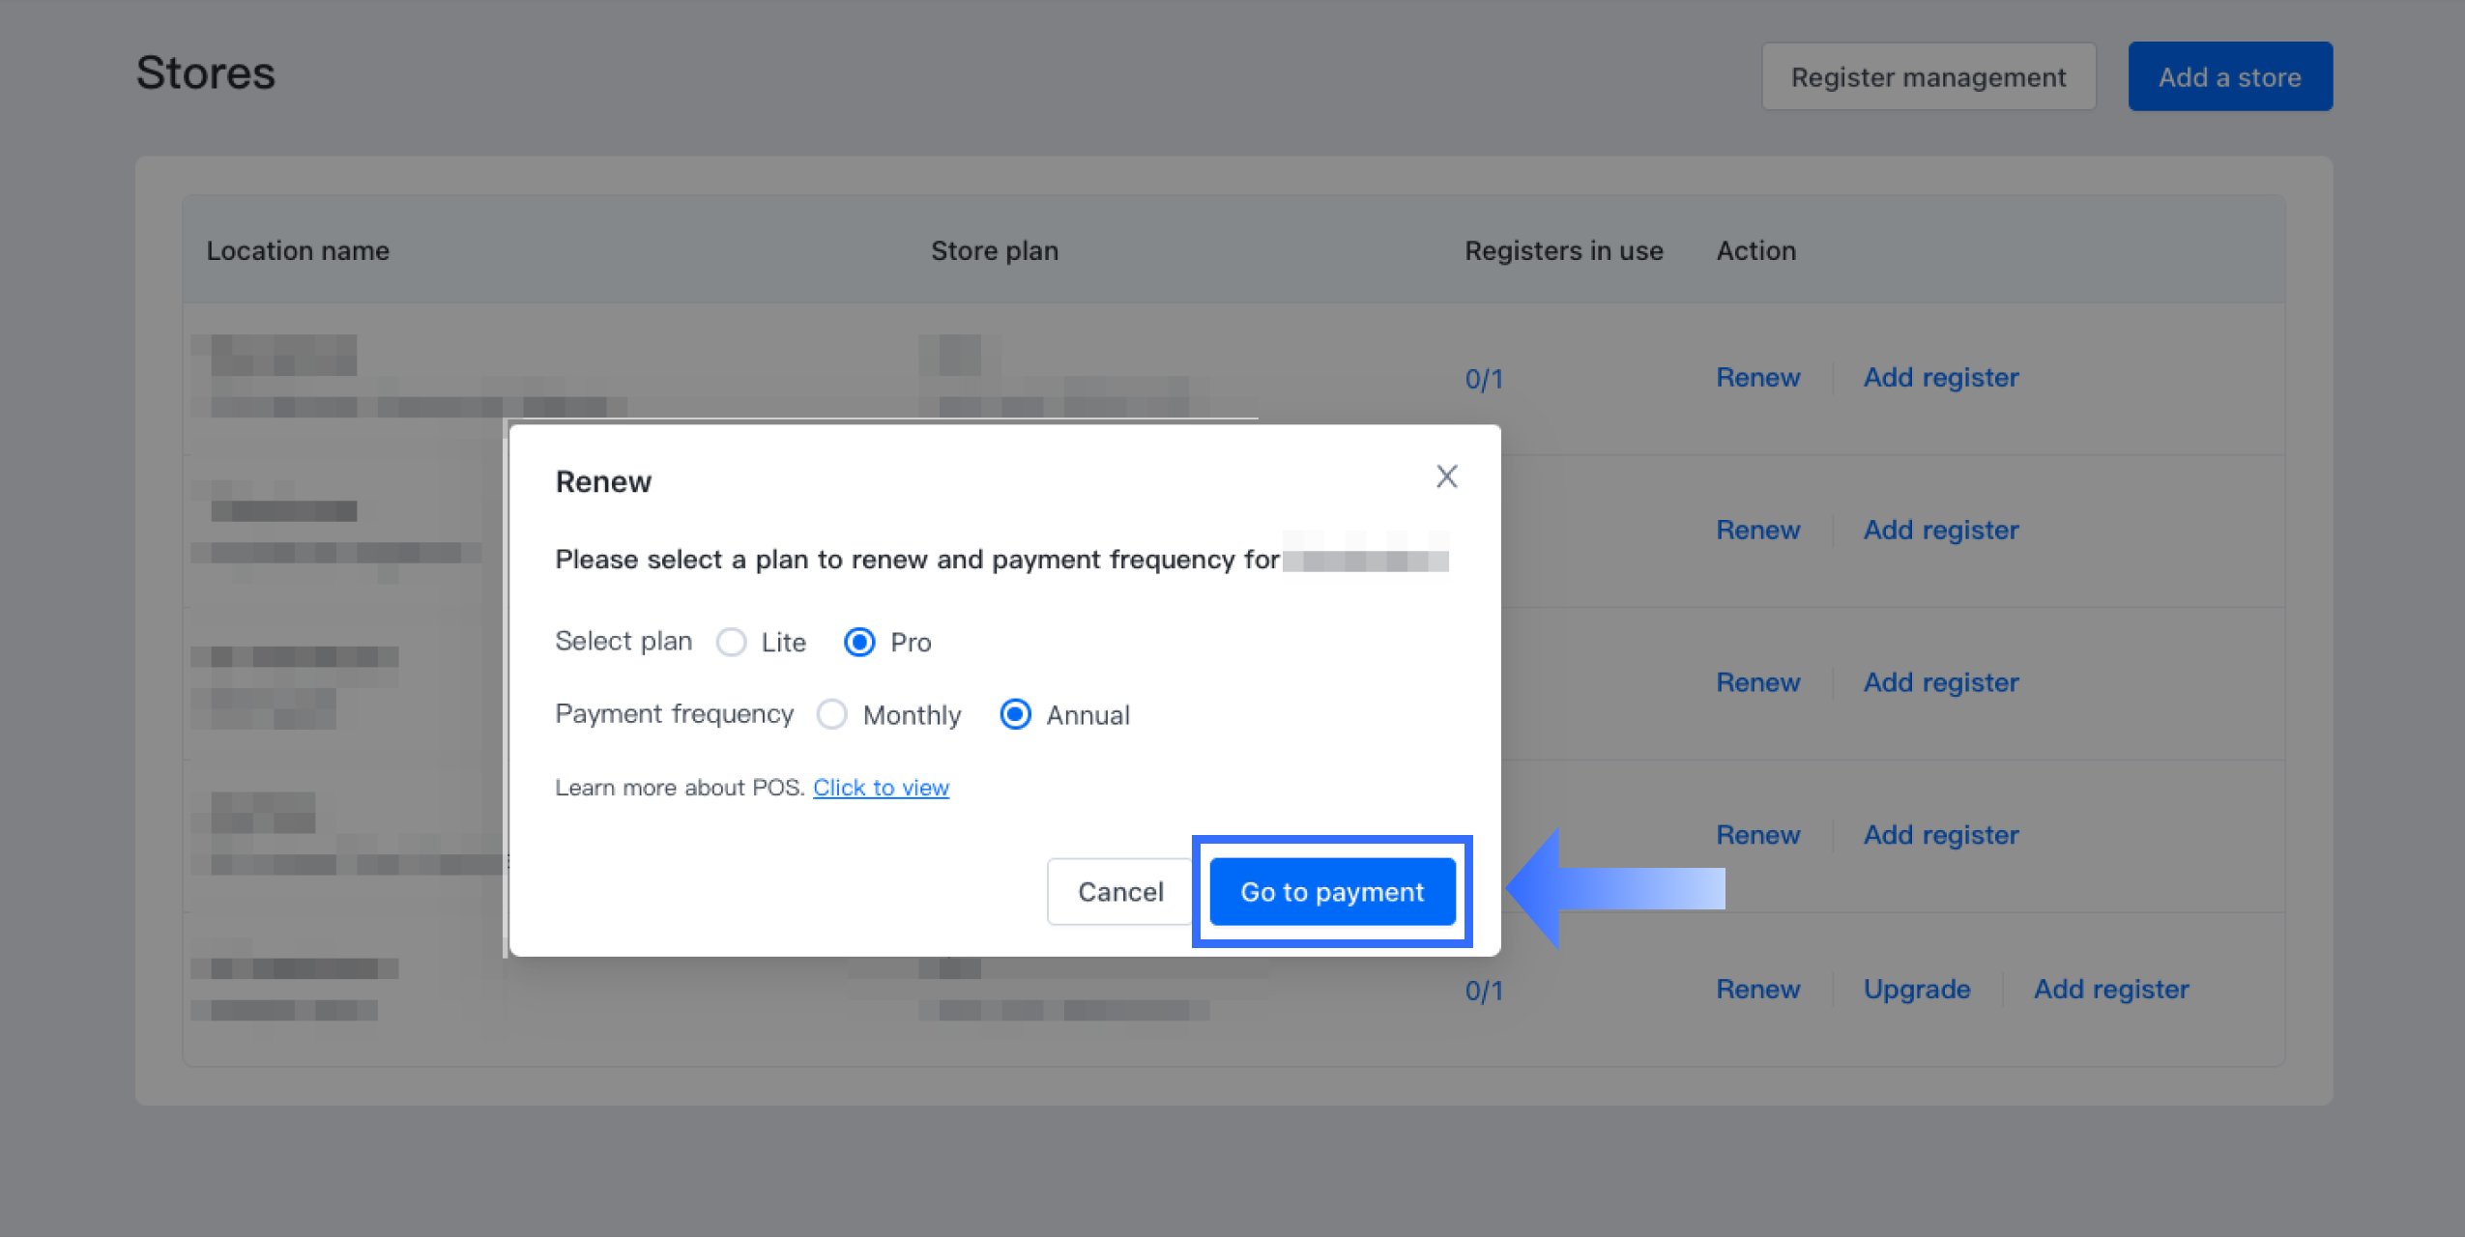Click Add a store button
Viewport: 2465px width, 1238px height.
tap(2229, 77)
